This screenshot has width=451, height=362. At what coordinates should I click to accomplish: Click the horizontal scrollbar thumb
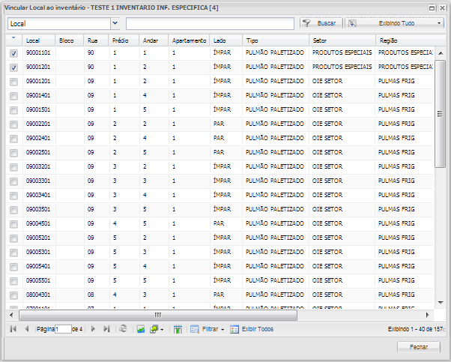(x=158, y=315)
